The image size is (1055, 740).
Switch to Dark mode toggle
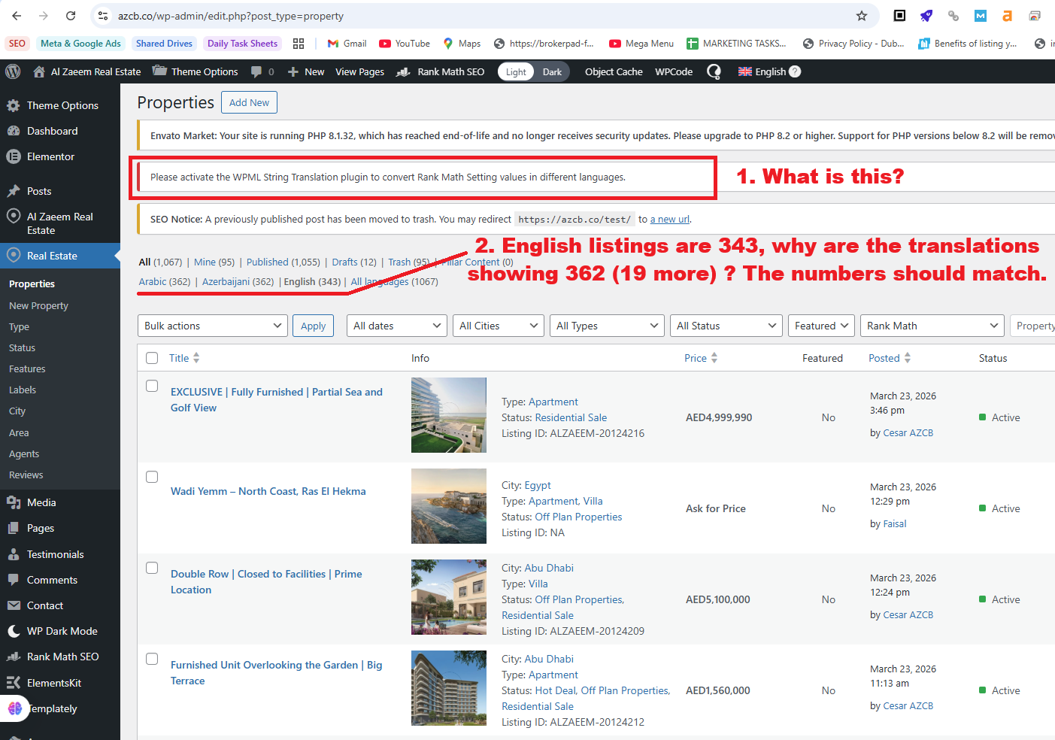[552, 71]
